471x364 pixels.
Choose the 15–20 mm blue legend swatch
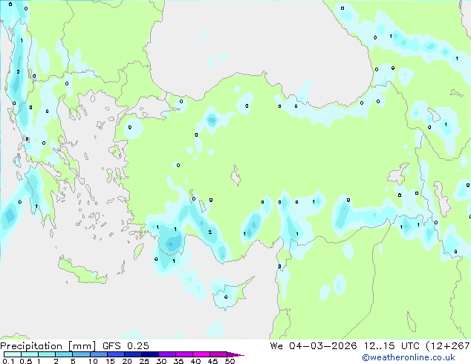pos(115,354)
